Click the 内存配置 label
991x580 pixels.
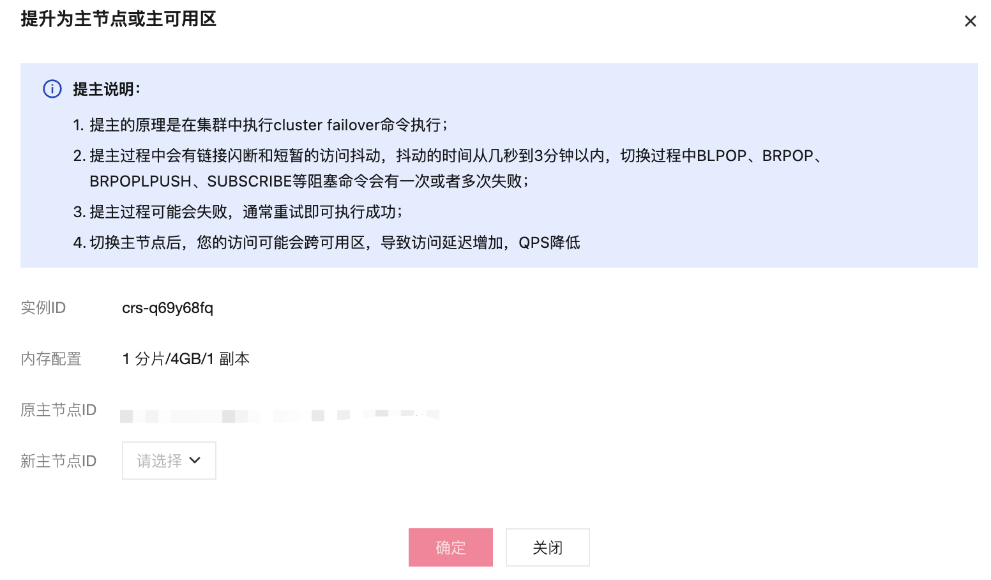coord(51,359)
